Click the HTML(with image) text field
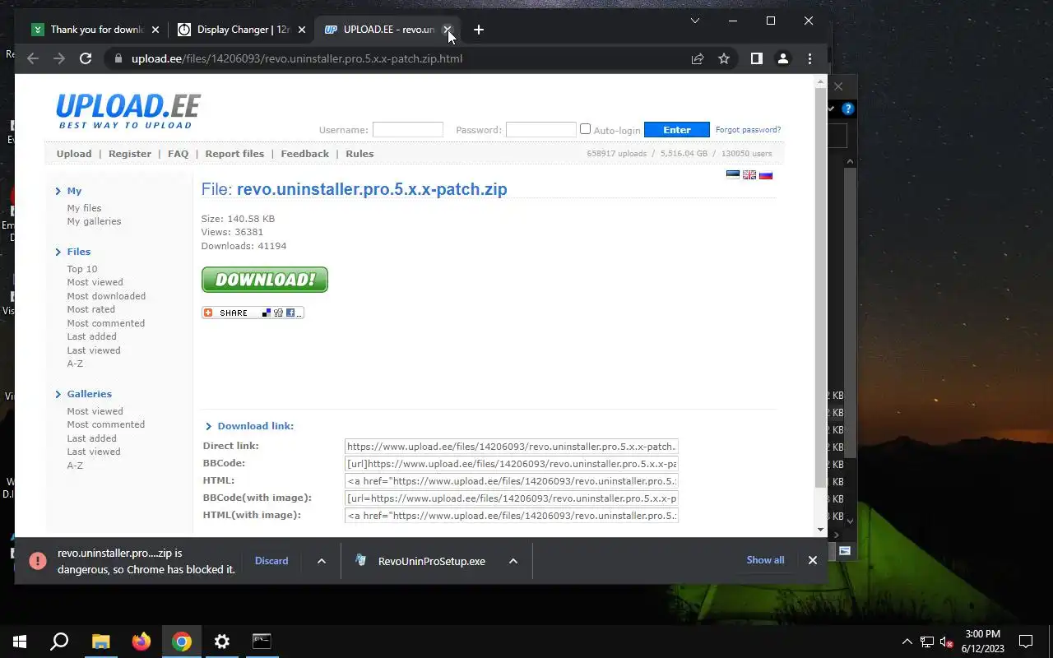The height and width of the screenshot is (658, 1053). tap(511, 516)
